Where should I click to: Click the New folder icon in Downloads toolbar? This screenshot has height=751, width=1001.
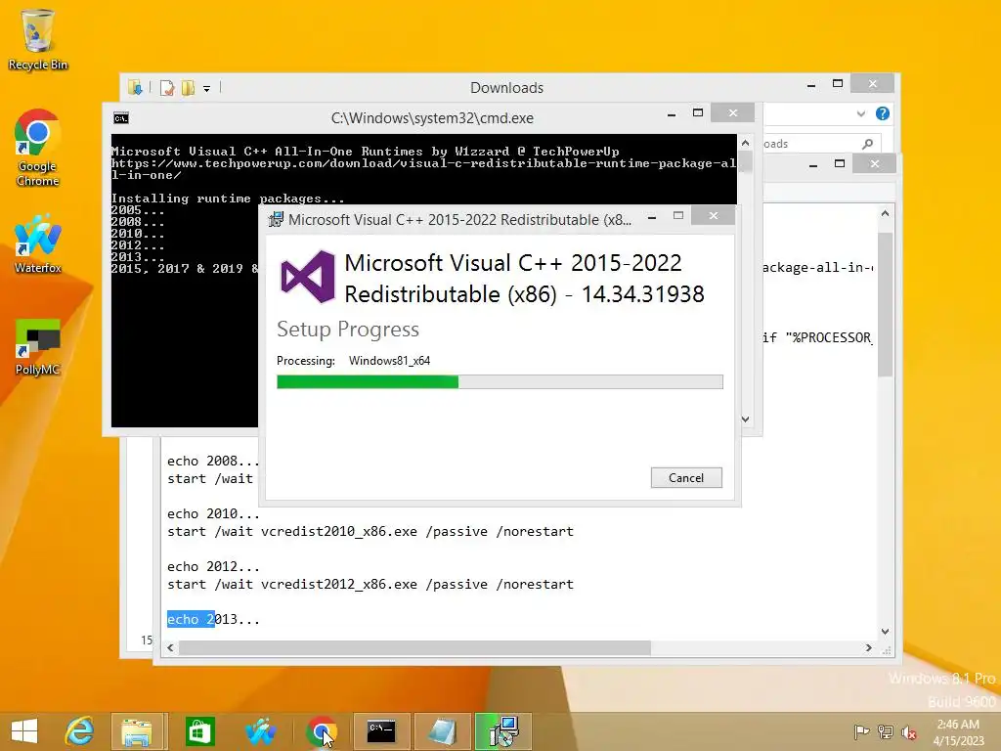pyautogui.click(x=188, y=87)
